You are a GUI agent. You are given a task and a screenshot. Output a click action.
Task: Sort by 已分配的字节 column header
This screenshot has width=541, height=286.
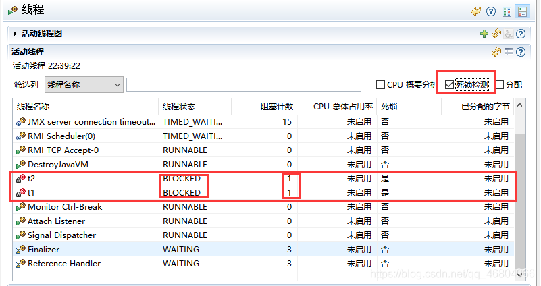tap(478, 107)
